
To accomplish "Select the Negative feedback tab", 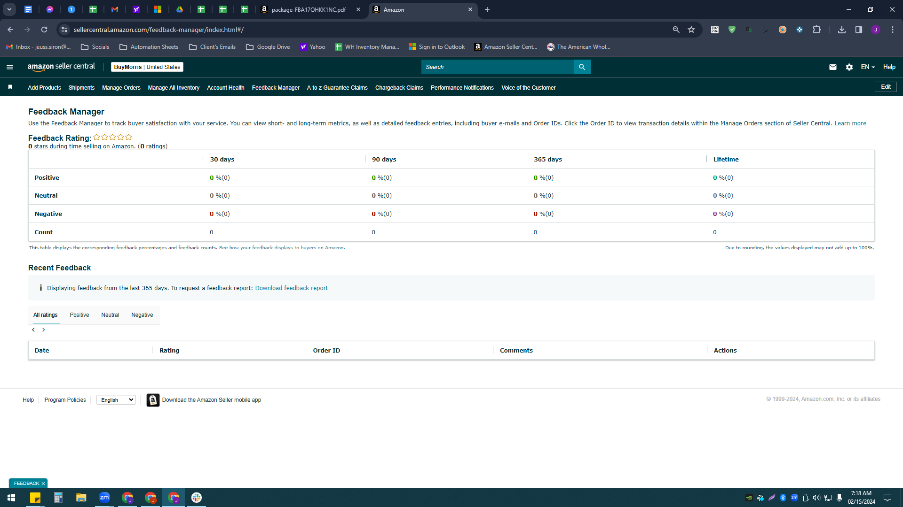I will pos(142,315).
